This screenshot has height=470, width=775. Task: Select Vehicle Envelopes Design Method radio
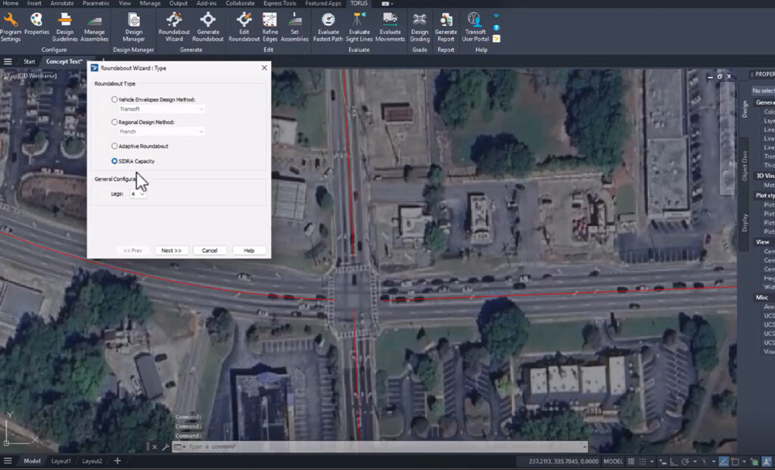pyautogui.click(x=115, y=100)
